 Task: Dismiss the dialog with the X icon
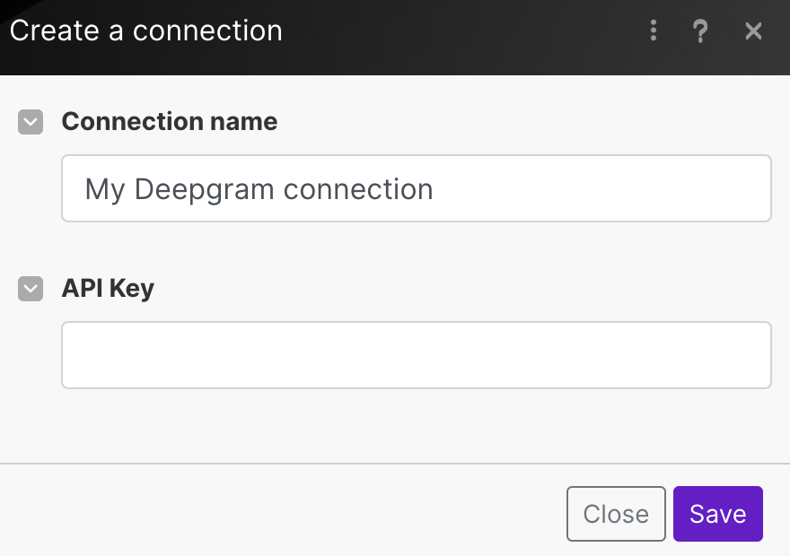(754, 31)
